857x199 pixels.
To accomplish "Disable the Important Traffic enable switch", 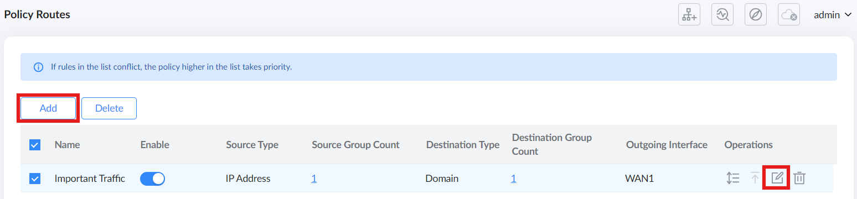I will pyautogui.click(x=153, y=179).
